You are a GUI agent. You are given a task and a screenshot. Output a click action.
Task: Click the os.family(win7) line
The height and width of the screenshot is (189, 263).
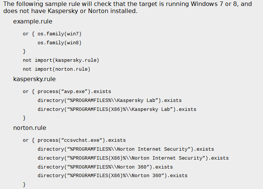coord(59,34)
